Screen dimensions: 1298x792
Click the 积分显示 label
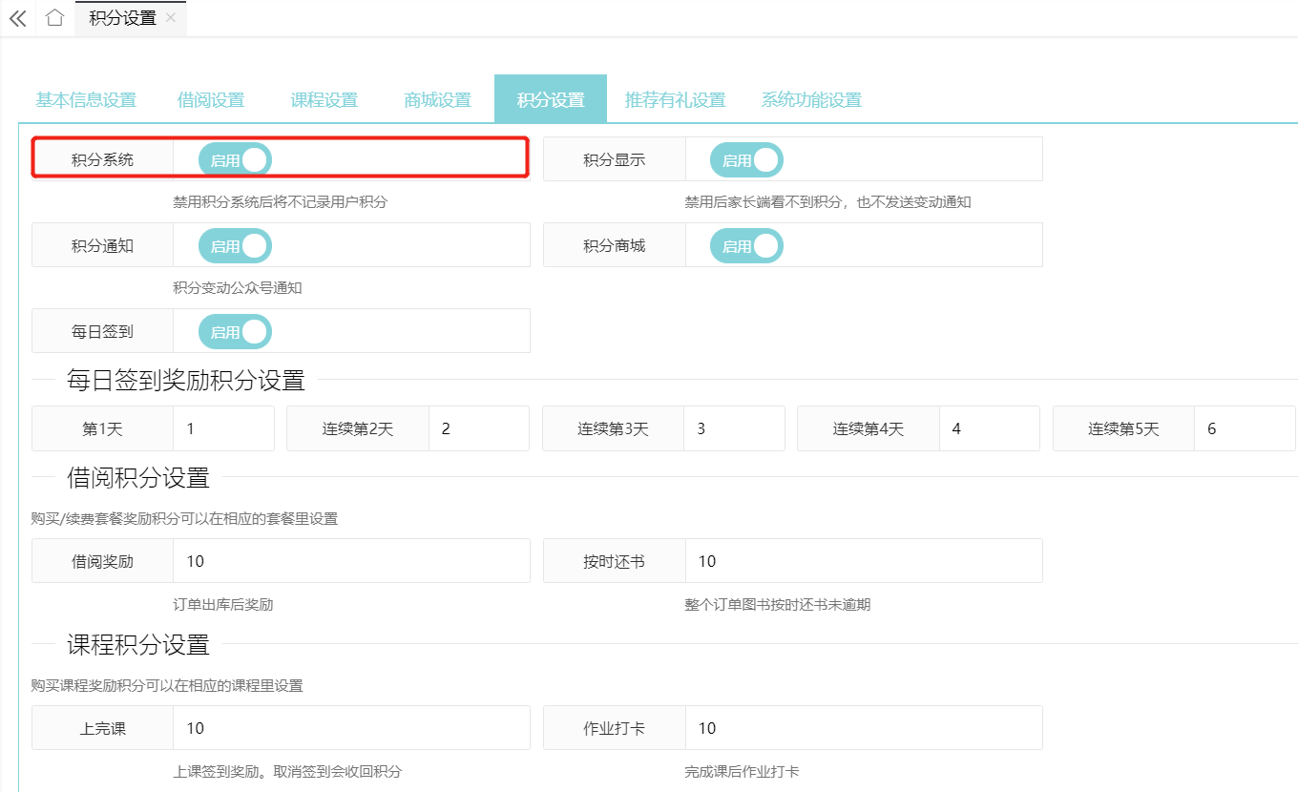click(615, 160)
